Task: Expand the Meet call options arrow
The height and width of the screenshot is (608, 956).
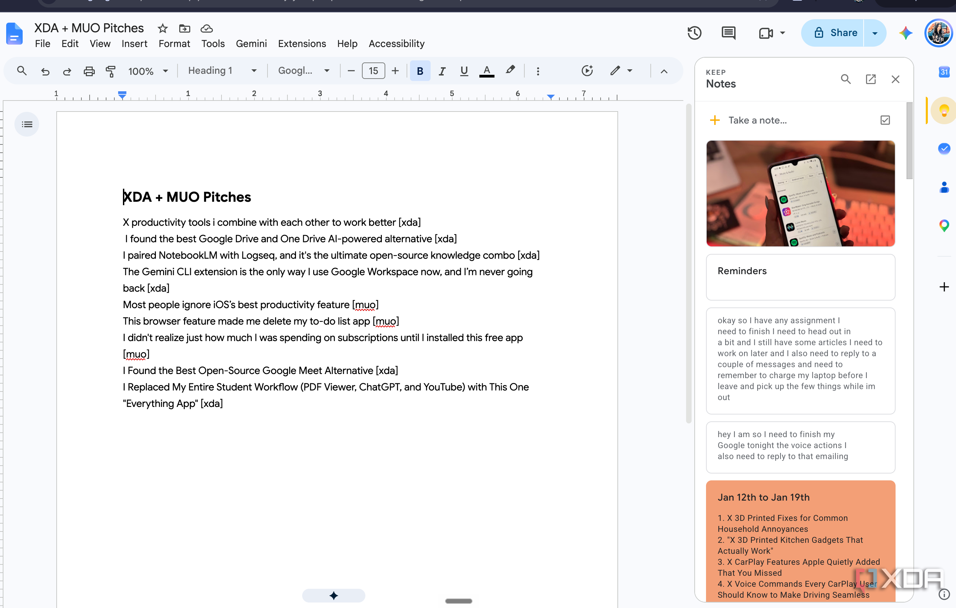Action: tap(783, 33)
